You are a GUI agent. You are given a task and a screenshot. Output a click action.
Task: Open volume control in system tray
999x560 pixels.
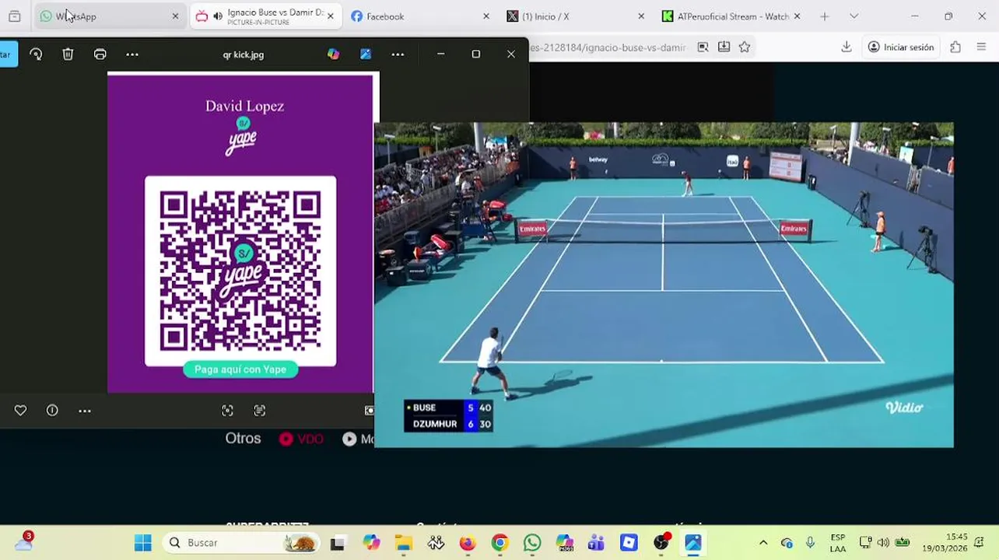pyautogui.click(x=883, y=543)
